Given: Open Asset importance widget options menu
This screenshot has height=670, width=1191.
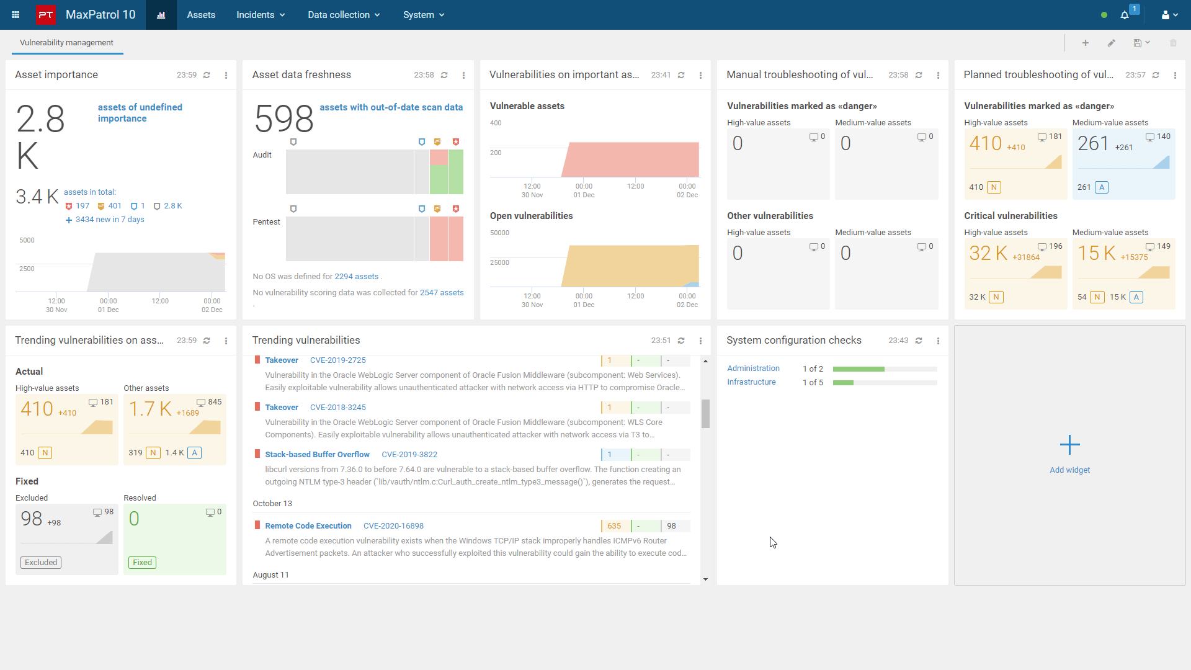Looking at the screenshot, I should point(226,75).
